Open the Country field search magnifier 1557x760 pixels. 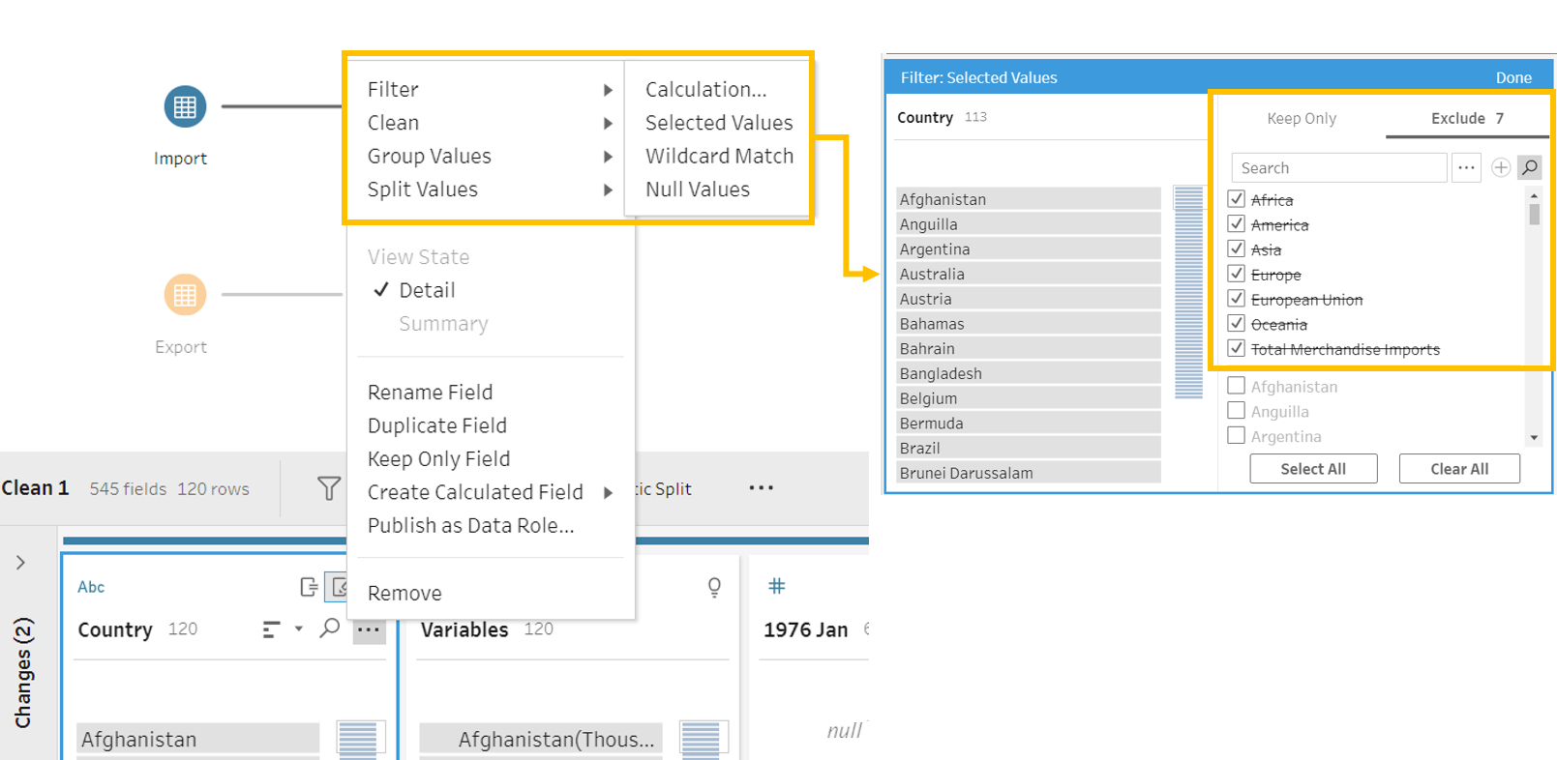click(330, 628)
